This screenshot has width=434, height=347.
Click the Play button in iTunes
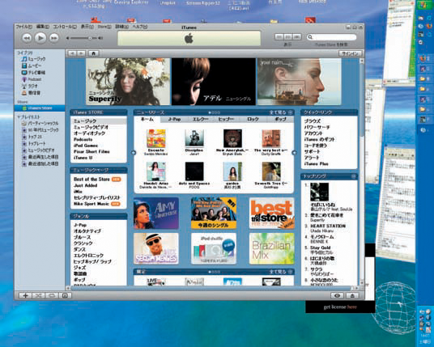click(x=40, y=38)
